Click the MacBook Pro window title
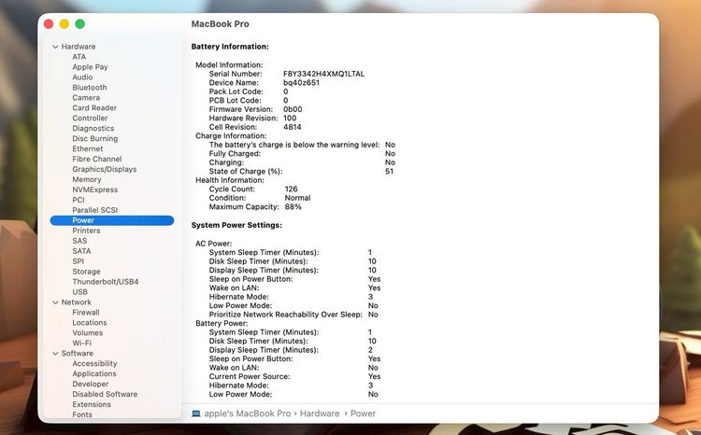701x435 pixels. [220, 24]
